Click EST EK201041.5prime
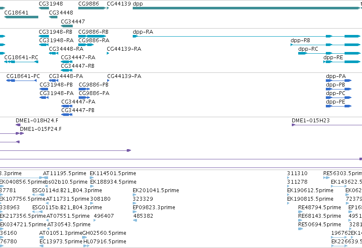This screenshot has width=362, height=248. pyautogui.click(x=134, y=195)
